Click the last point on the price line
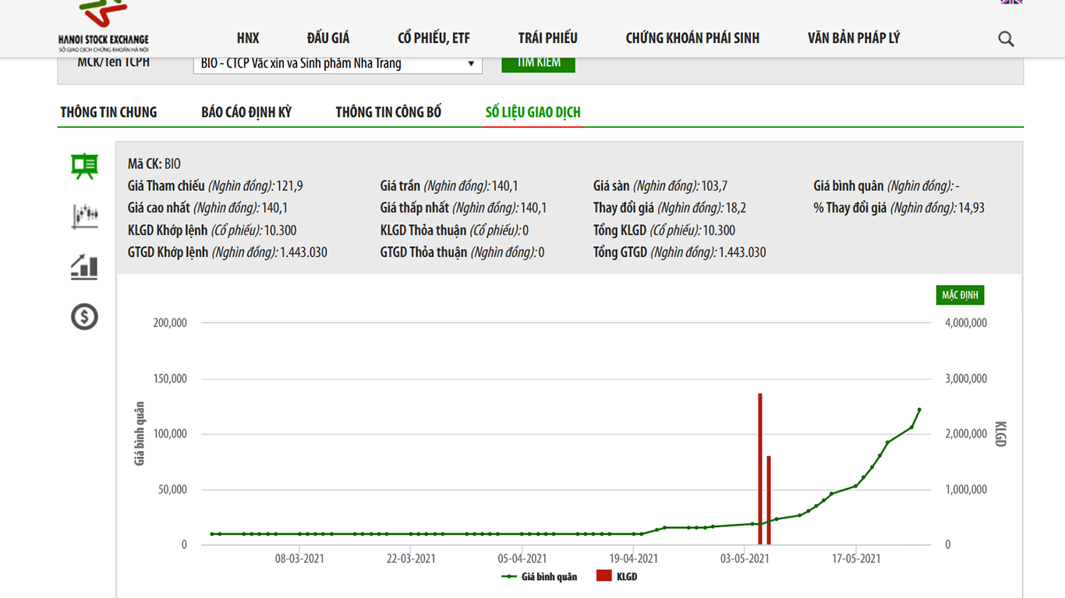Image resolution: width=1065 pixels, height=598 pixels. coord(919,410)
